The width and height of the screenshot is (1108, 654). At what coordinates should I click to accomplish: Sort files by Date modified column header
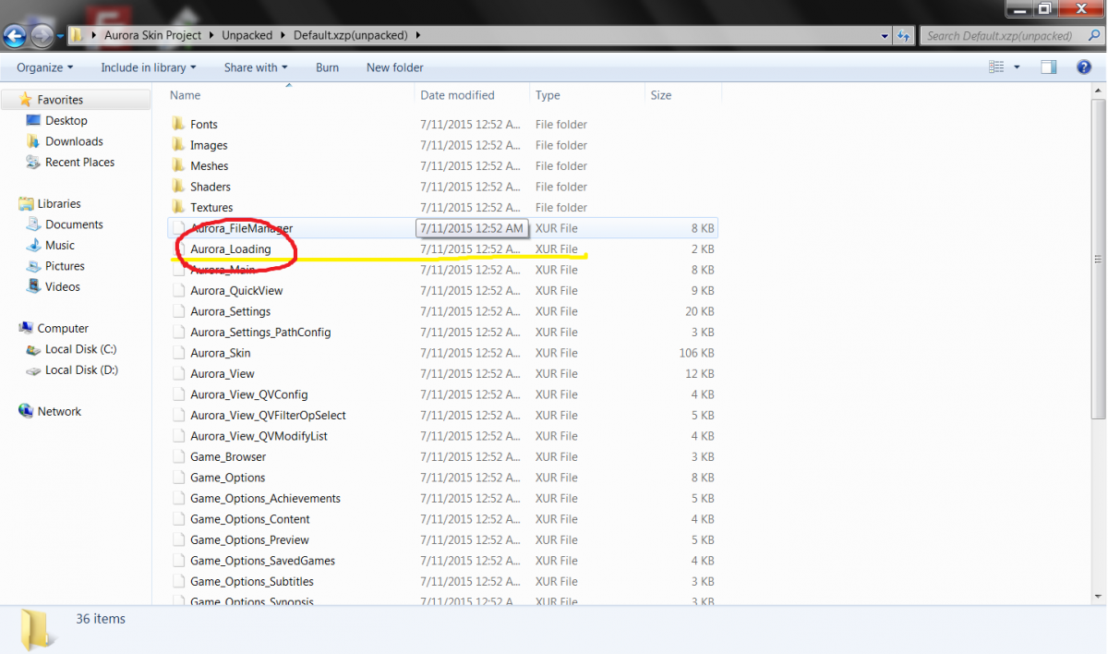click(x=473, y=95)
